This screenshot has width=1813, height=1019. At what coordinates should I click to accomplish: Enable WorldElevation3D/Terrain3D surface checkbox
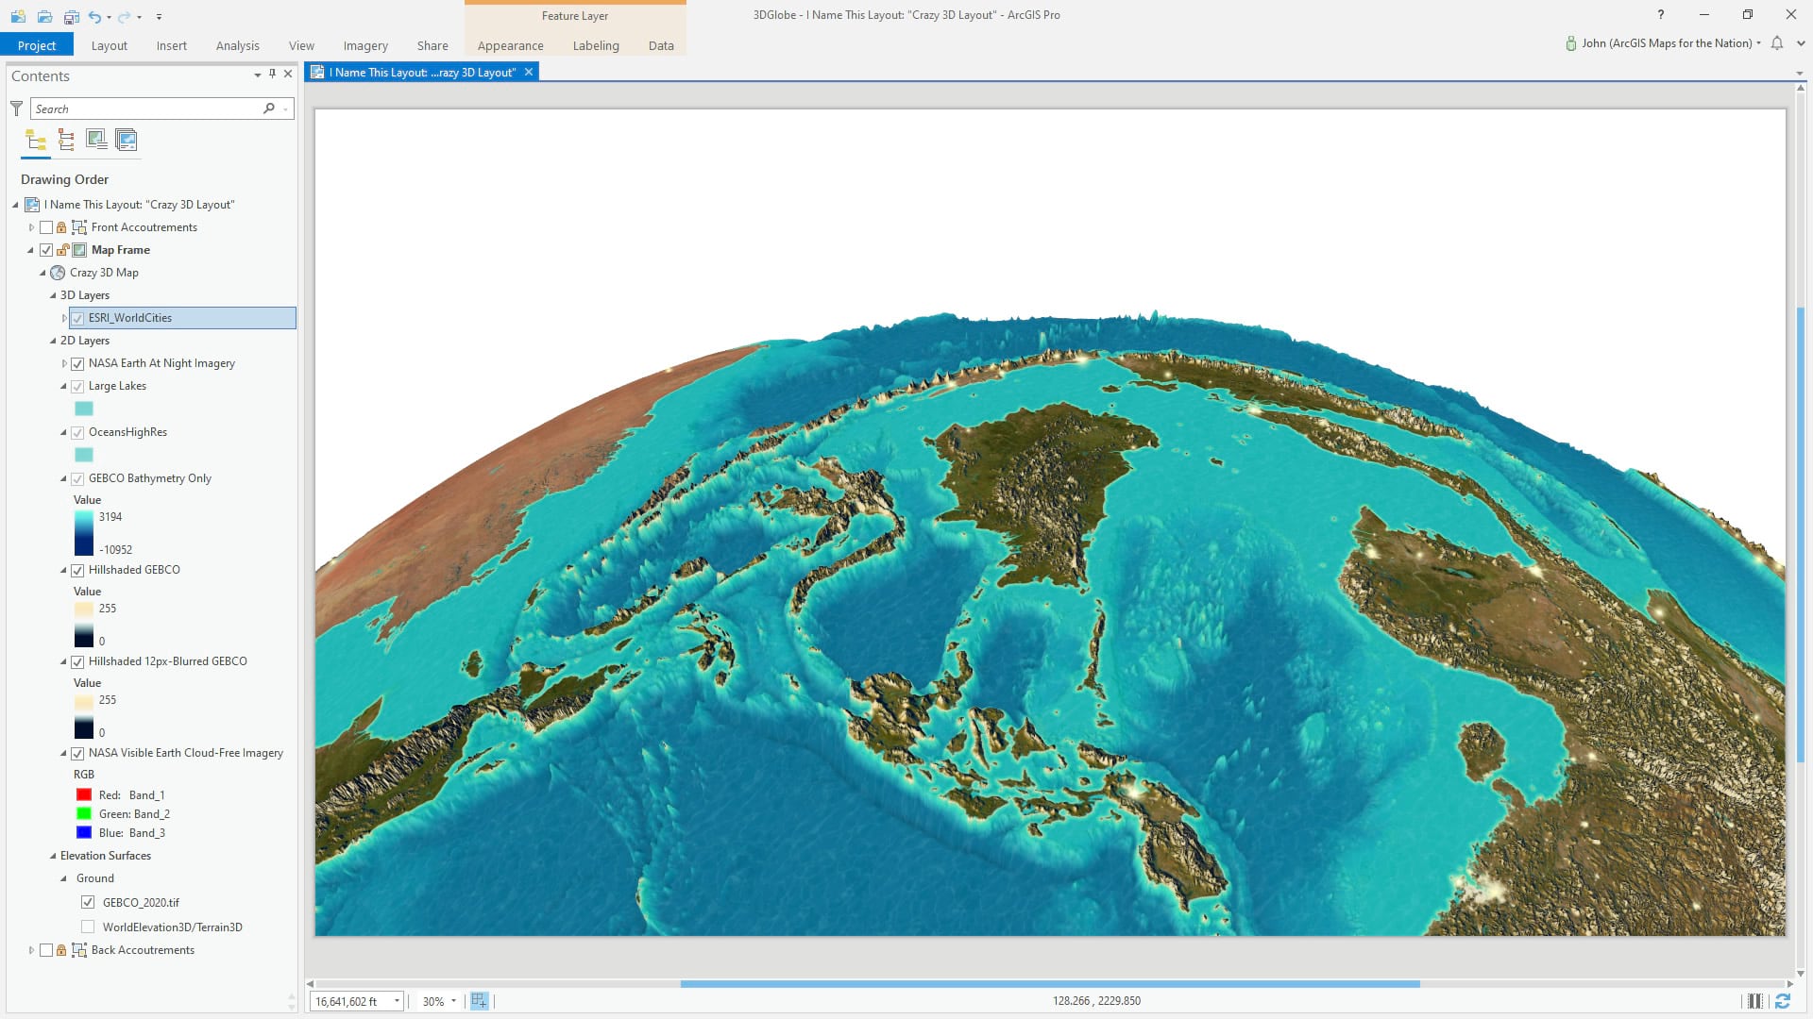pyautogui.click(x=88, y=927)
